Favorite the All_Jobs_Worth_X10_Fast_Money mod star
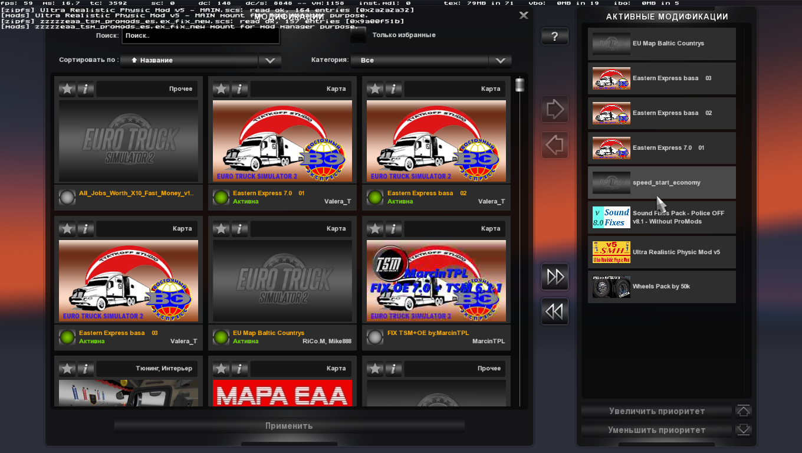 click(67, 89)
